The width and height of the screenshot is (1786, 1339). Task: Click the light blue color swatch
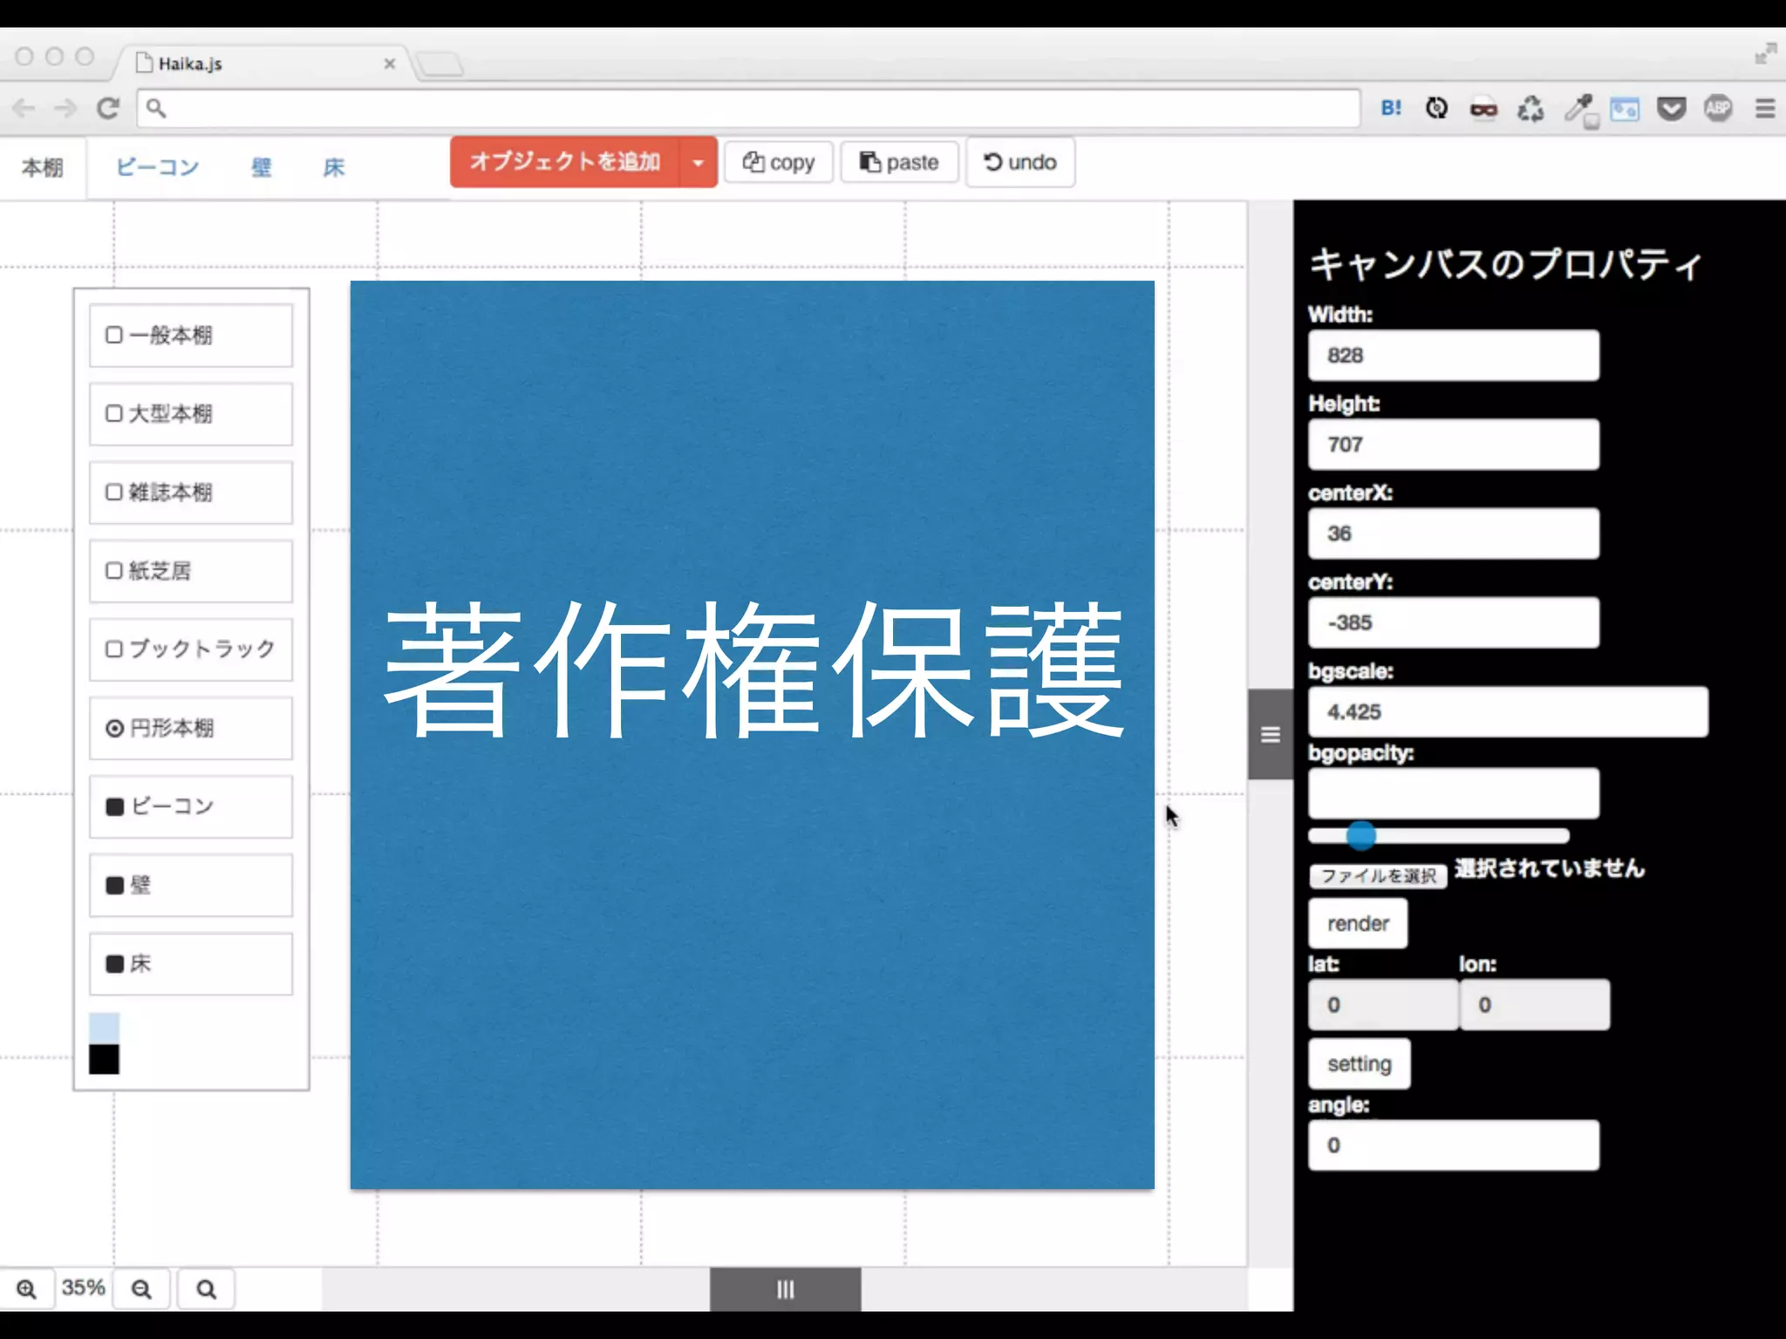click(104, 1028)
